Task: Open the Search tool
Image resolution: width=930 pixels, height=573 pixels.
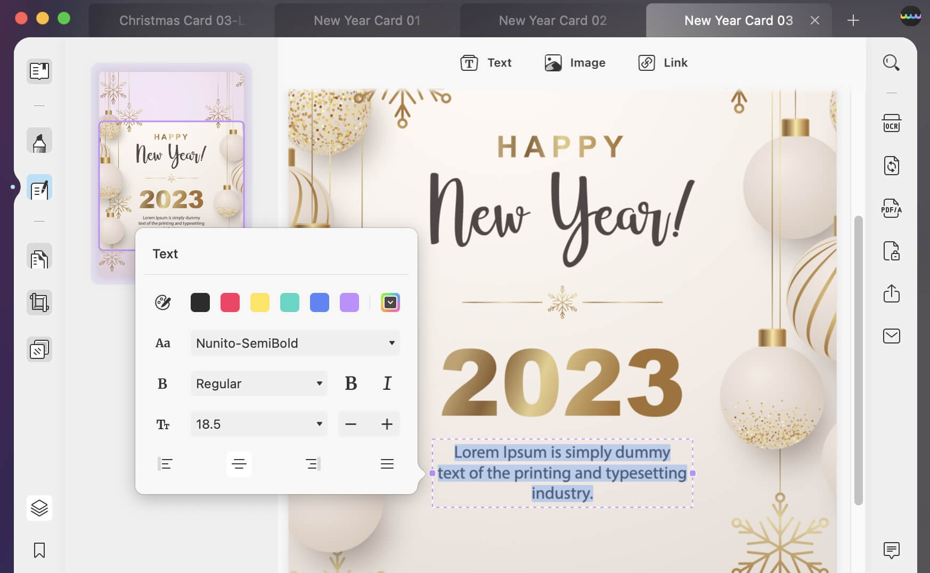Action: [x=891, y=62]
